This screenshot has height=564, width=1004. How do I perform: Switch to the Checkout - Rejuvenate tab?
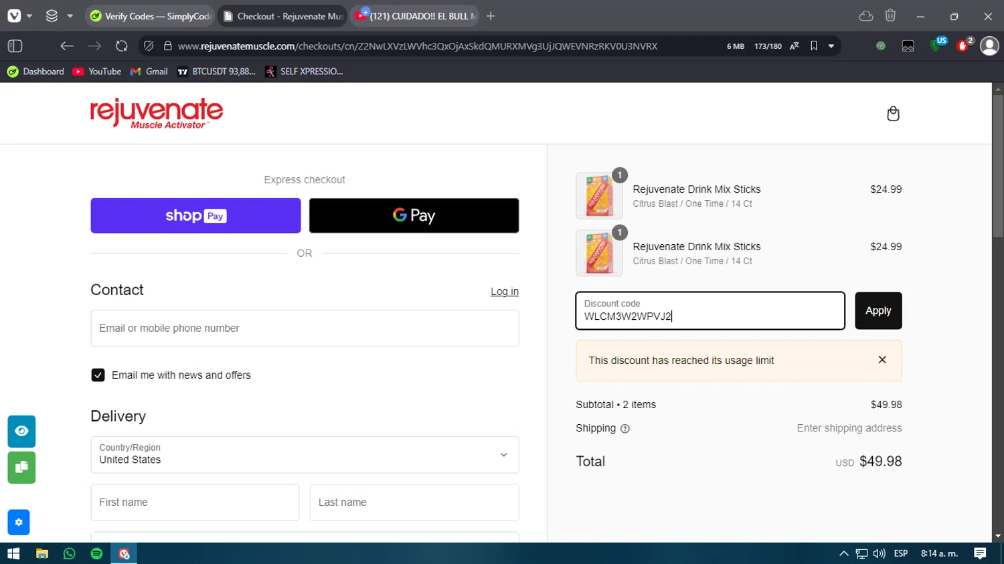click(282, 16)
